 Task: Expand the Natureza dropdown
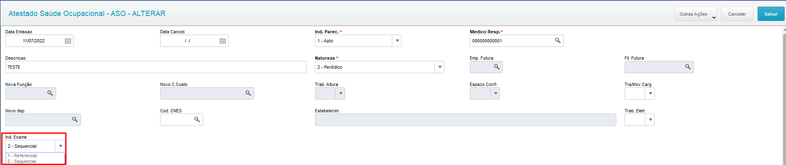[x=440, y=67]
